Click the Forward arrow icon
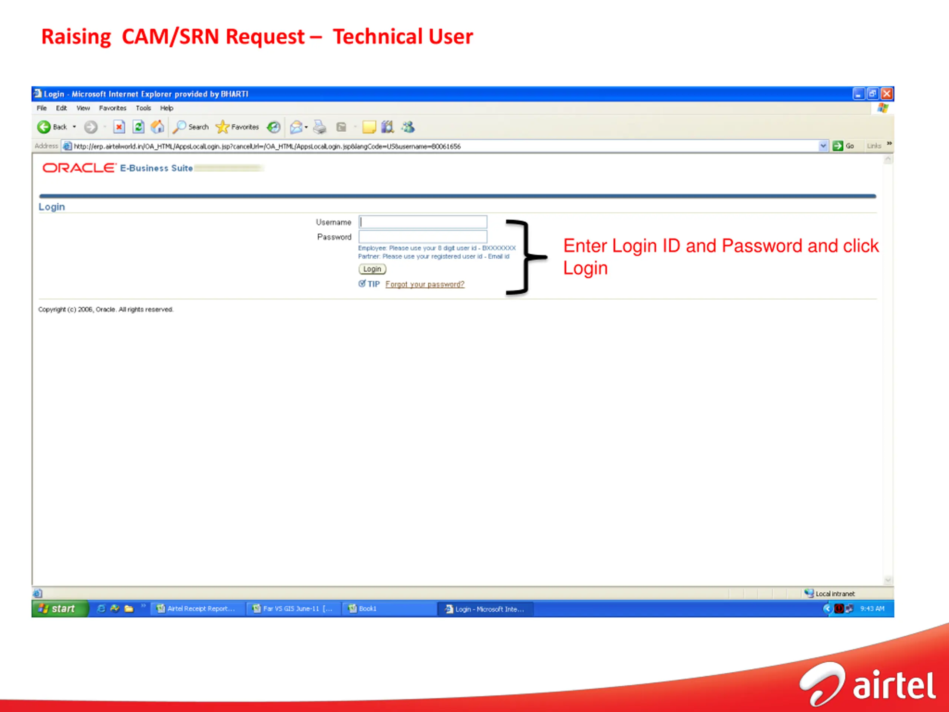Screen dimensions: 949x712 [90, 126]
